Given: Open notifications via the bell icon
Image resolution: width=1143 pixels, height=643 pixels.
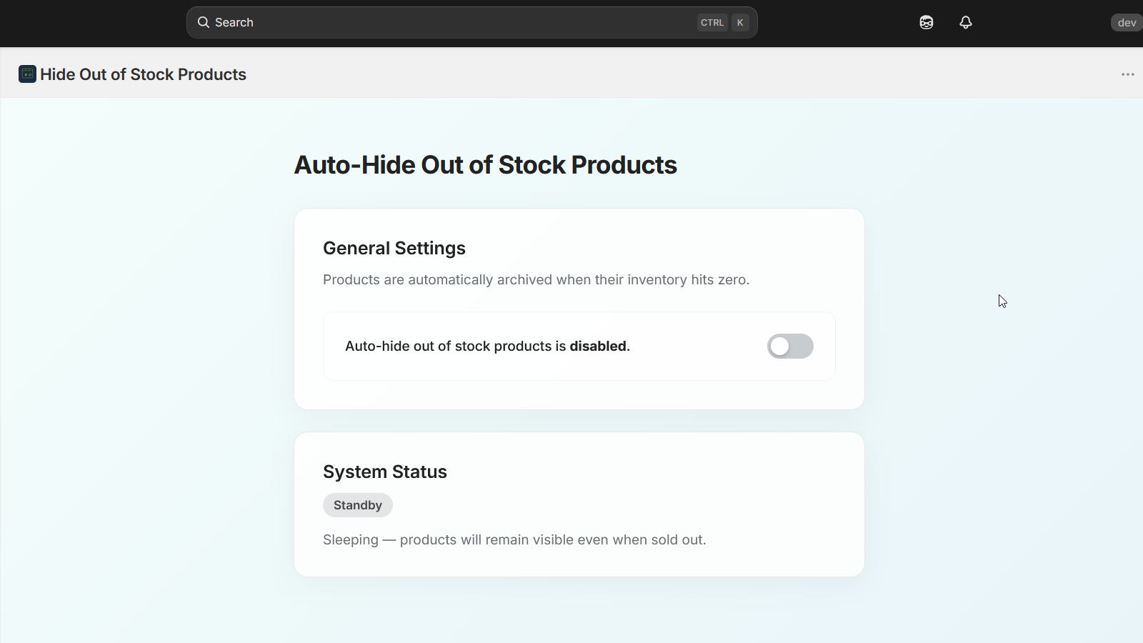Looking at the screenshot, I should pos(965,22).
